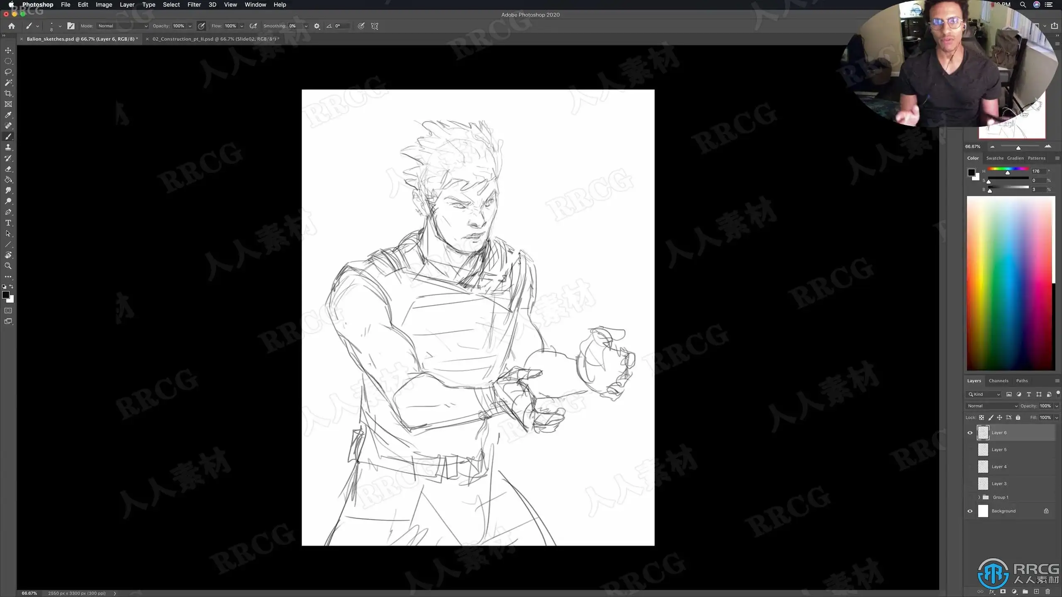
Task: Select the Crop tool
Action: click(8, 93)
